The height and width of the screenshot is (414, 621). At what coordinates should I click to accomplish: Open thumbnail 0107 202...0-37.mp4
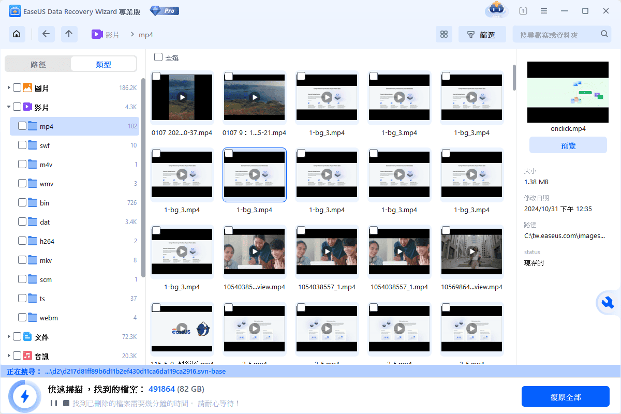pos(182,97)
